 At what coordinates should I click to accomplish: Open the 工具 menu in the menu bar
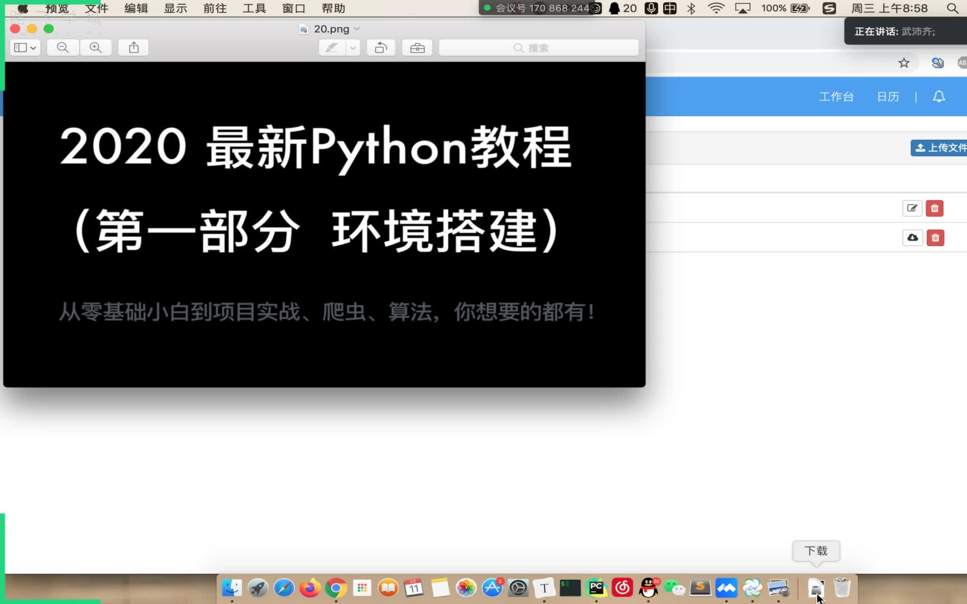pos(254,8)
